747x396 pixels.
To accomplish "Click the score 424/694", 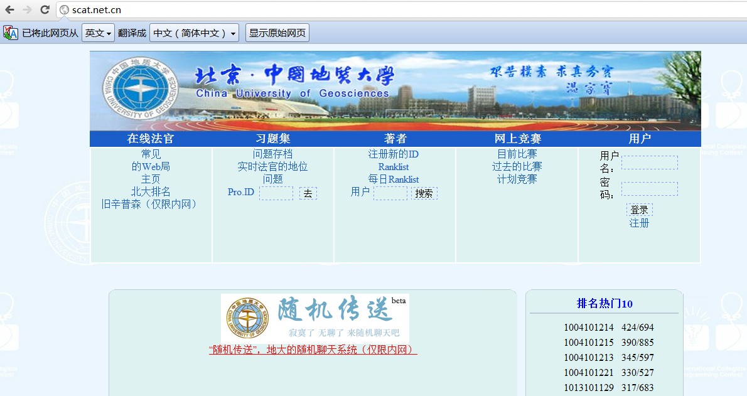I will coord(637,328).
